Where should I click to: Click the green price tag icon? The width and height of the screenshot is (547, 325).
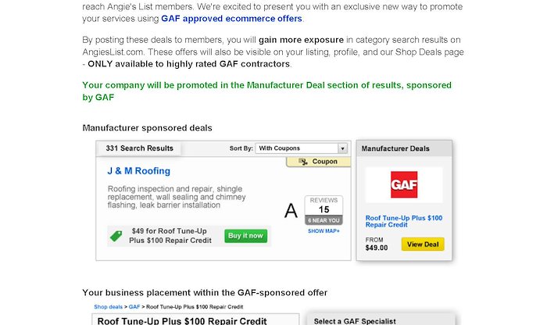pos(116,236)
